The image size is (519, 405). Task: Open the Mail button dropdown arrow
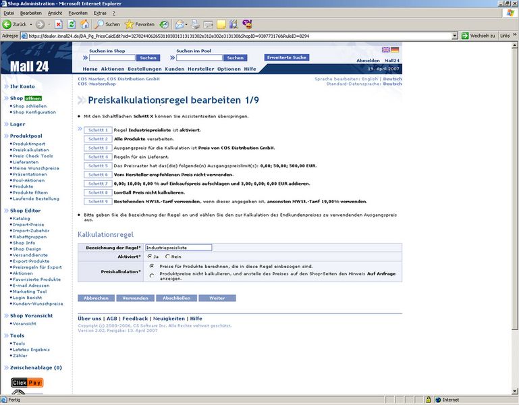(186, 24)
